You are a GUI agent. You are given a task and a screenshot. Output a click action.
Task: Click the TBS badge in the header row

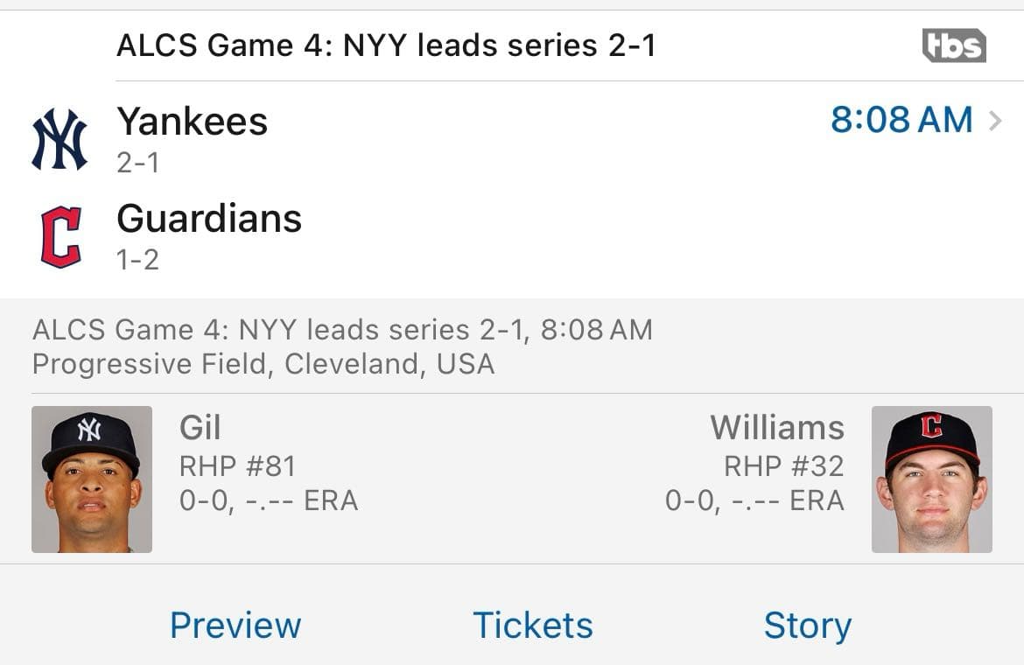953,45
